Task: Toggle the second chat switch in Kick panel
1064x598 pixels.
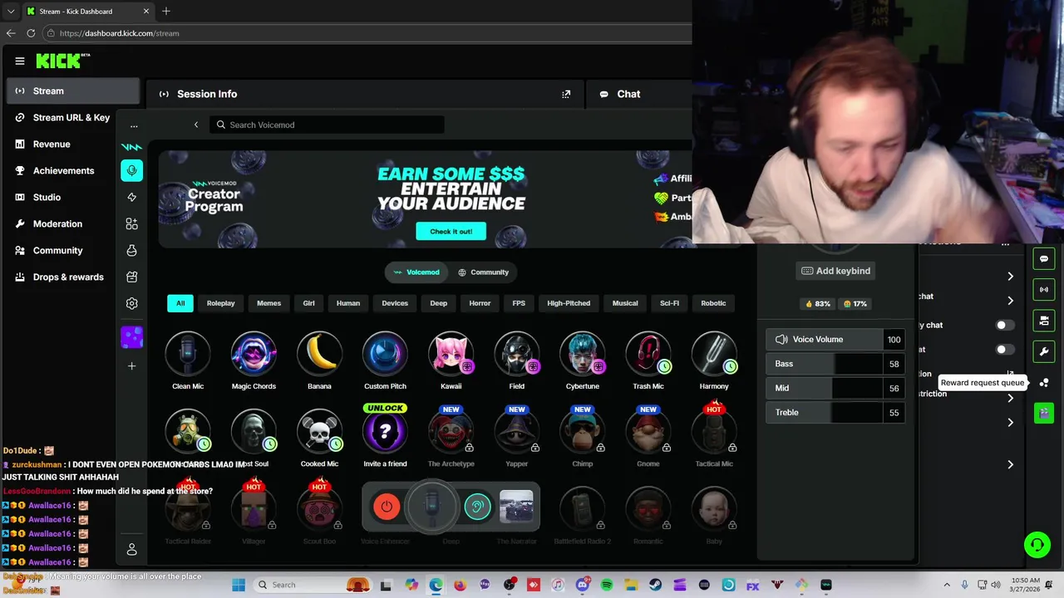Action: 1004,350
